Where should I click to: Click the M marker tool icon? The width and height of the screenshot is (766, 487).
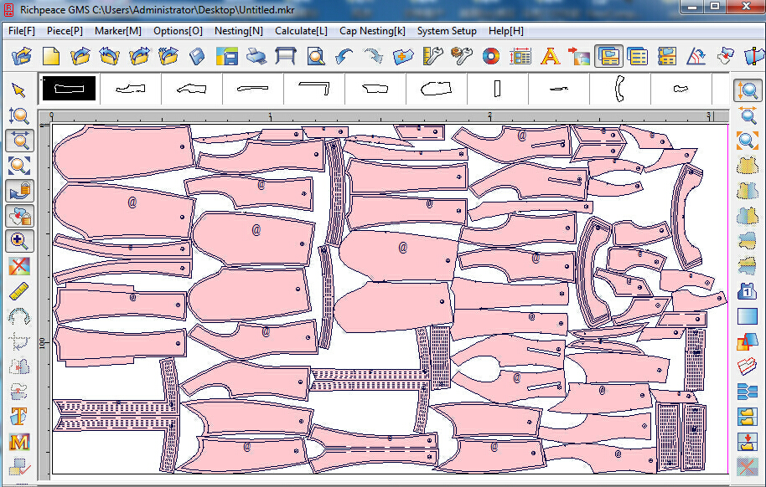pos(19,441)
